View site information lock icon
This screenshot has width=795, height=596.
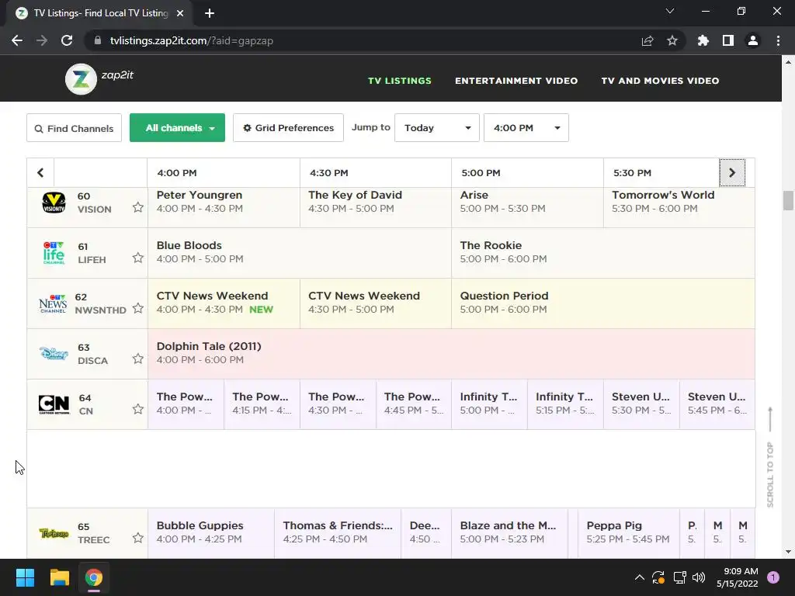tap(98, 40)
